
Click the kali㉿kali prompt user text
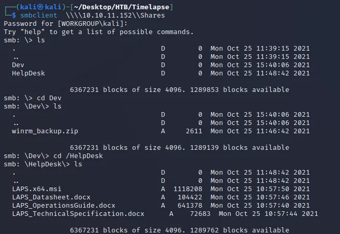(40, 7)
